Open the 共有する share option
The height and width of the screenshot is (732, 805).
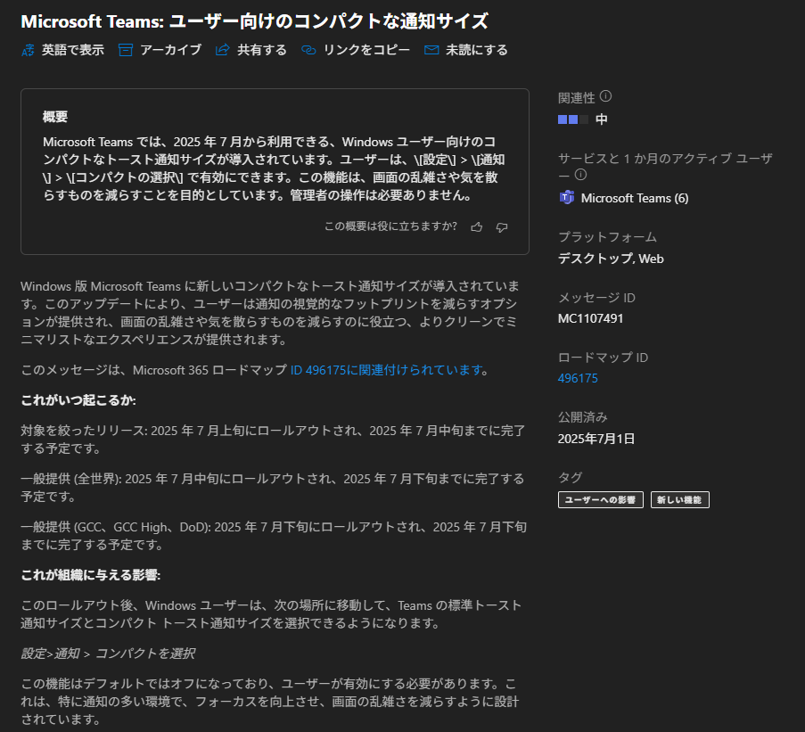[251, 50]
